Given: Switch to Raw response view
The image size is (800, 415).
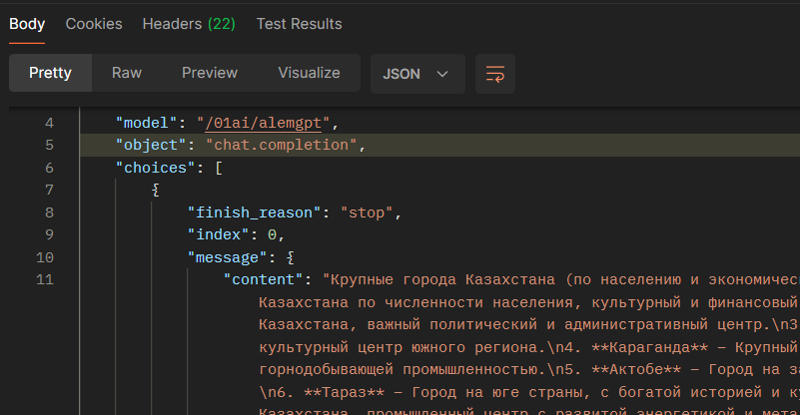Looking at the screenshot, I should pyautogui.click(x=127, y=73).
